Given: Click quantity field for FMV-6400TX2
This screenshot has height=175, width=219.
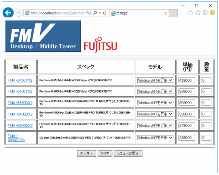Looking at the screenshot, I should (206, 91).
